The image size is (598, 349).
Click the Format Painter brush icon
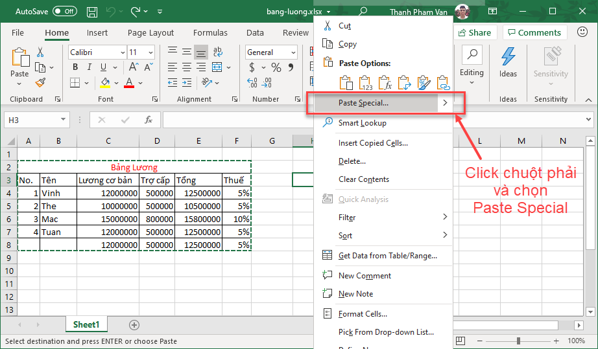40,83
